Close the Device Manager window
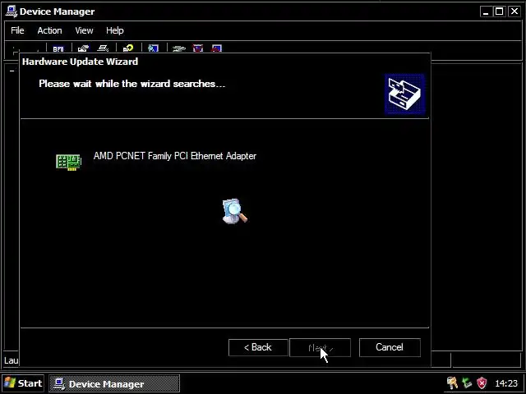The image size is (526, 394). click(x=514, y=11)
